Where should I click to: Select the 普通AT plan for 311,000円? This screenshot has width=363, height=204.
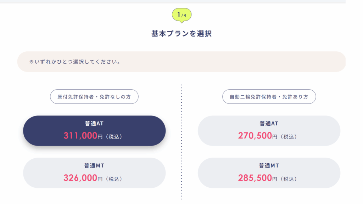pyautogui.click(x=94, y=131)
